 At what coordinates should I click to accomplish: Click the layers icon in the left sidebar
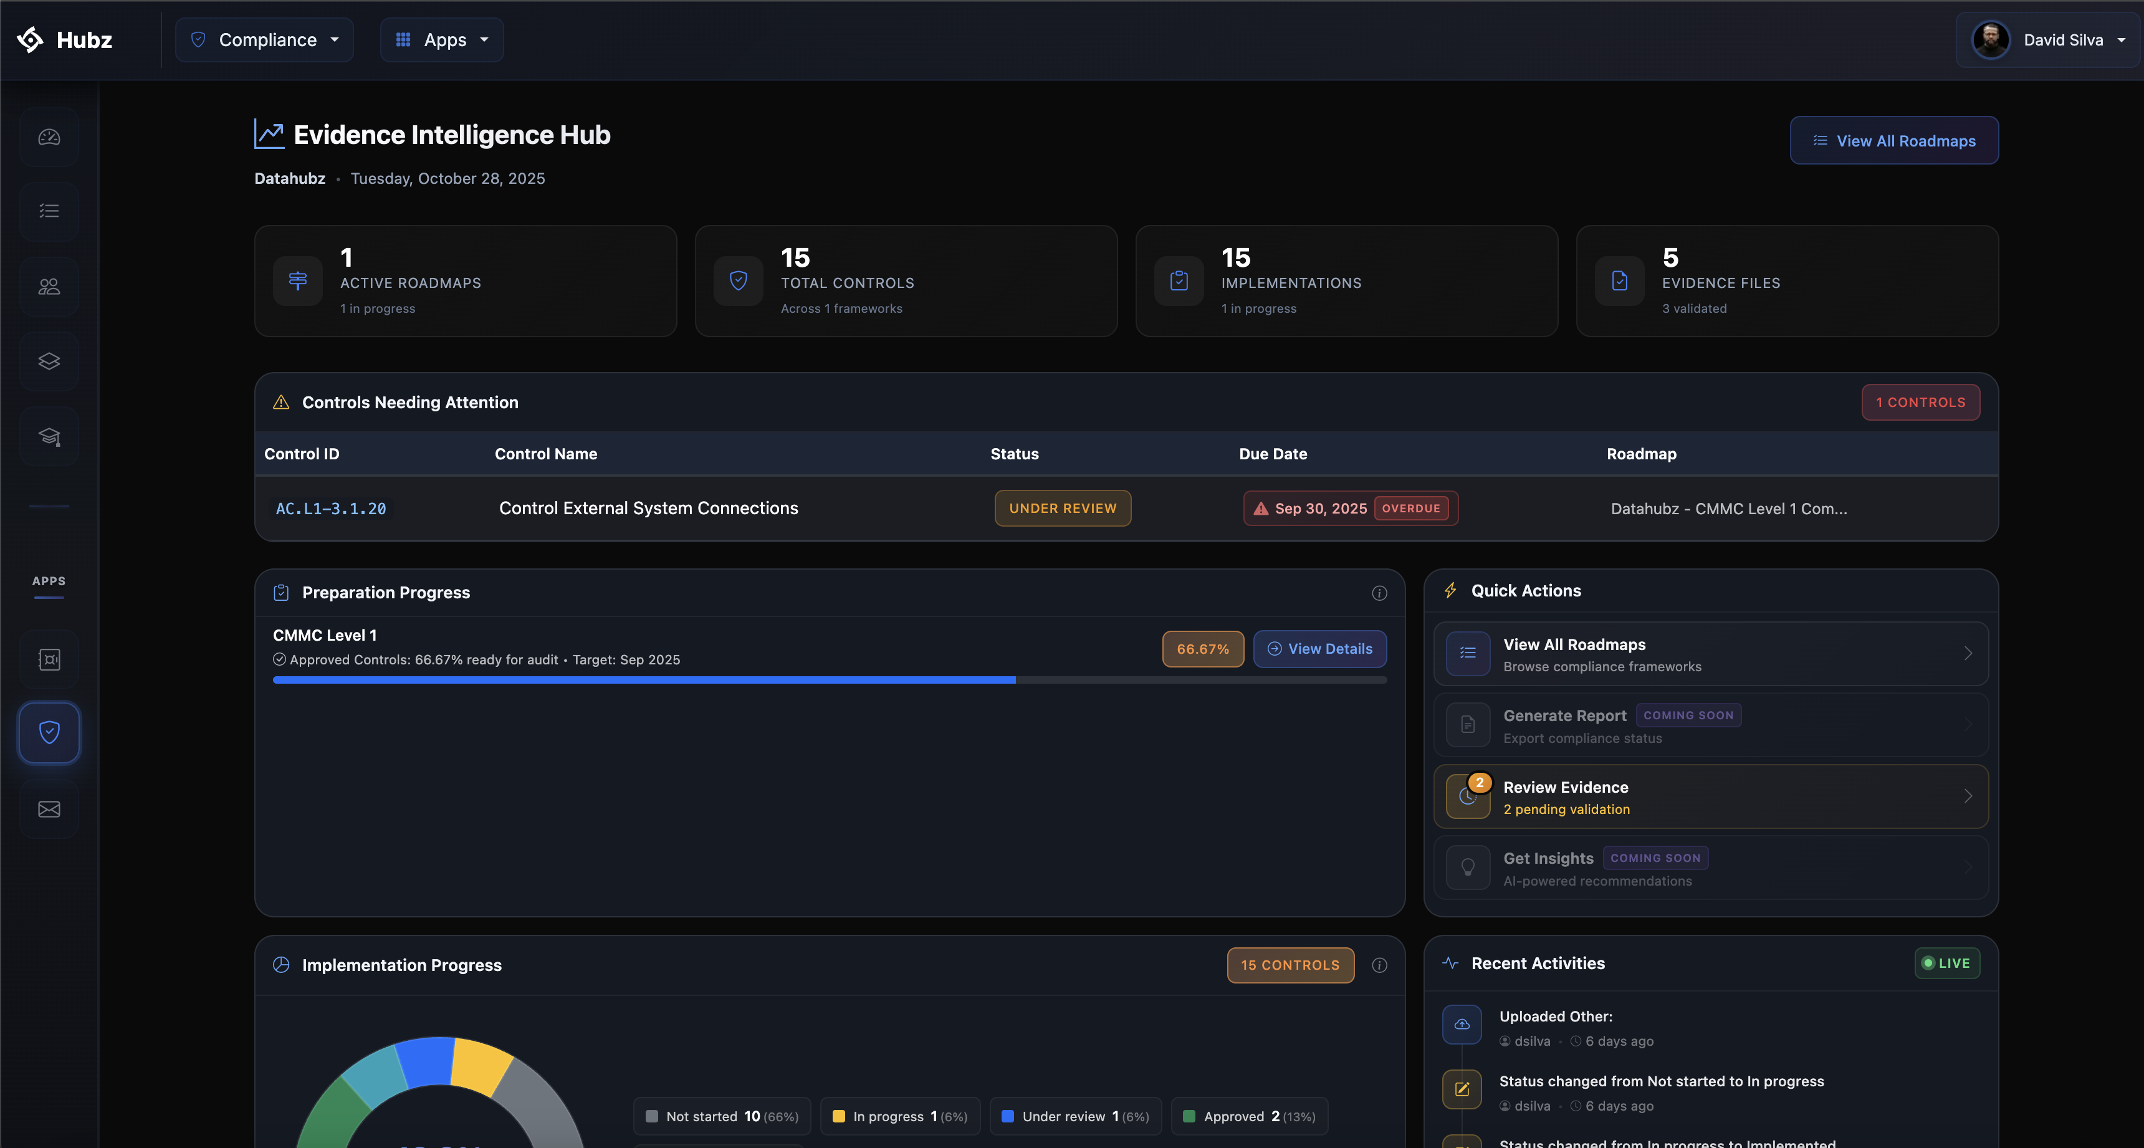point(48,360)
